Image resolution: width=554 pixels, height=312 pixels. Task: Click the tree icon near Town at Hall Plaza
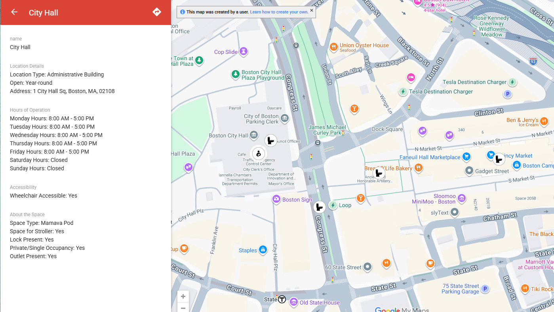(200, 60)
